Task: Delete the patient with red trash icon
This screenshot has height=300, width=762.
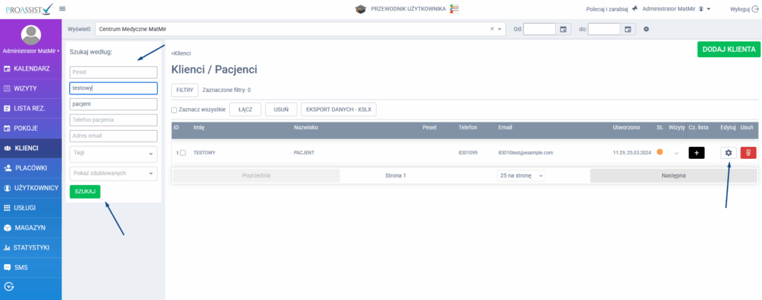Action: (748, 152)
